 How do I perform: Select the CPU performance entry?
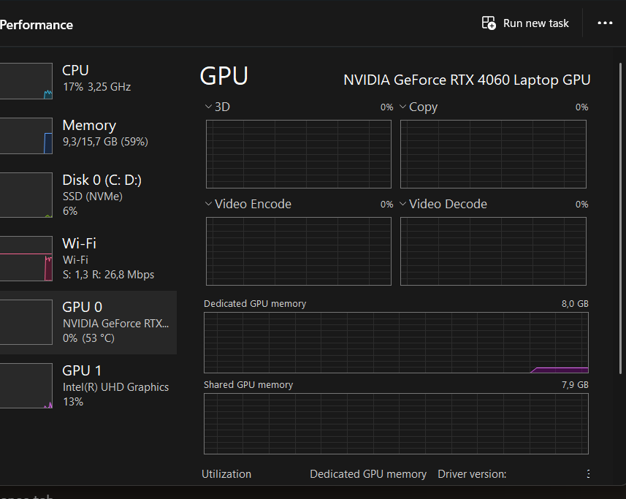[x=88, y=80]
